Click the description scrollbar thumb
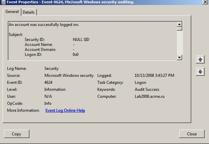 (180, 29)
